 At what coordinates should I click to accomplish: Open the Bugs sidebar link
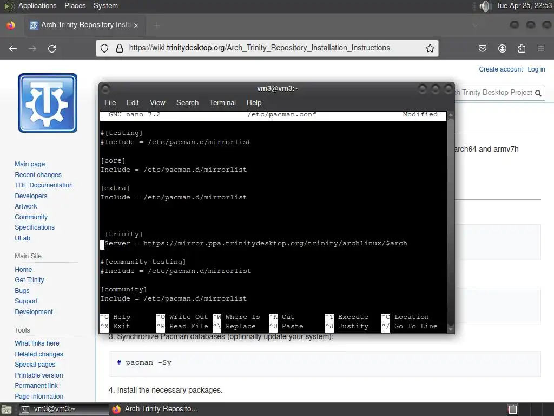click(22, 291)
